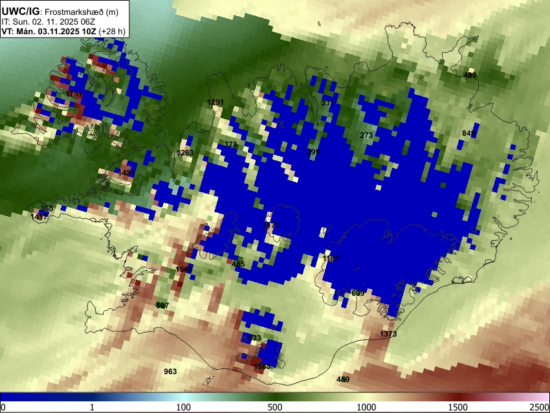Screen dimensions: 550x413
Task: Click the 0 label on the colour scale
Action: click(3, 407)
